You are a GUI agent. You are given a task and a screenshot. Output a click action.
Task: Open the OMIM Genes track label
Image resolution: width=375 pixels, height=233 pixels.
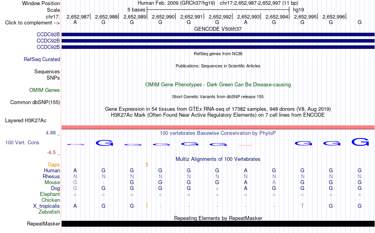click(x=45, y=90)
